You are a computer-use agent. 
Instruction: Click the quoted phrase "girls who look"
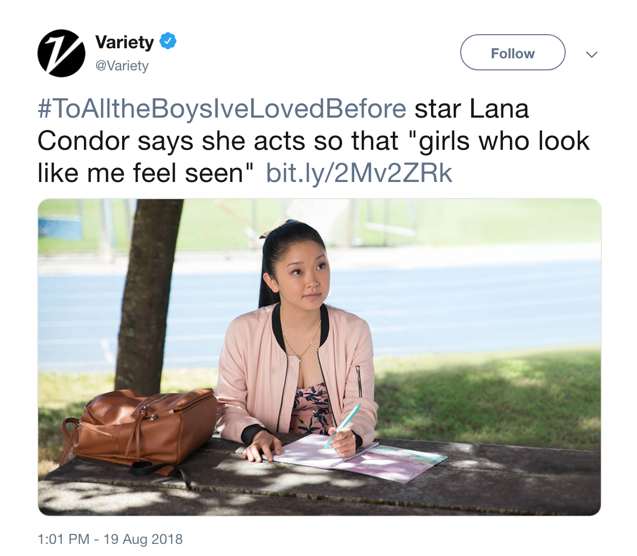pyautogui.click(x=499, y=141)
